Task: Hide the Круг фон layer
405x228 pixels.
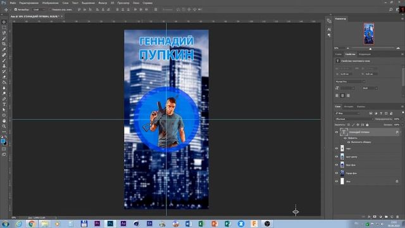Action: pos(337,165)
